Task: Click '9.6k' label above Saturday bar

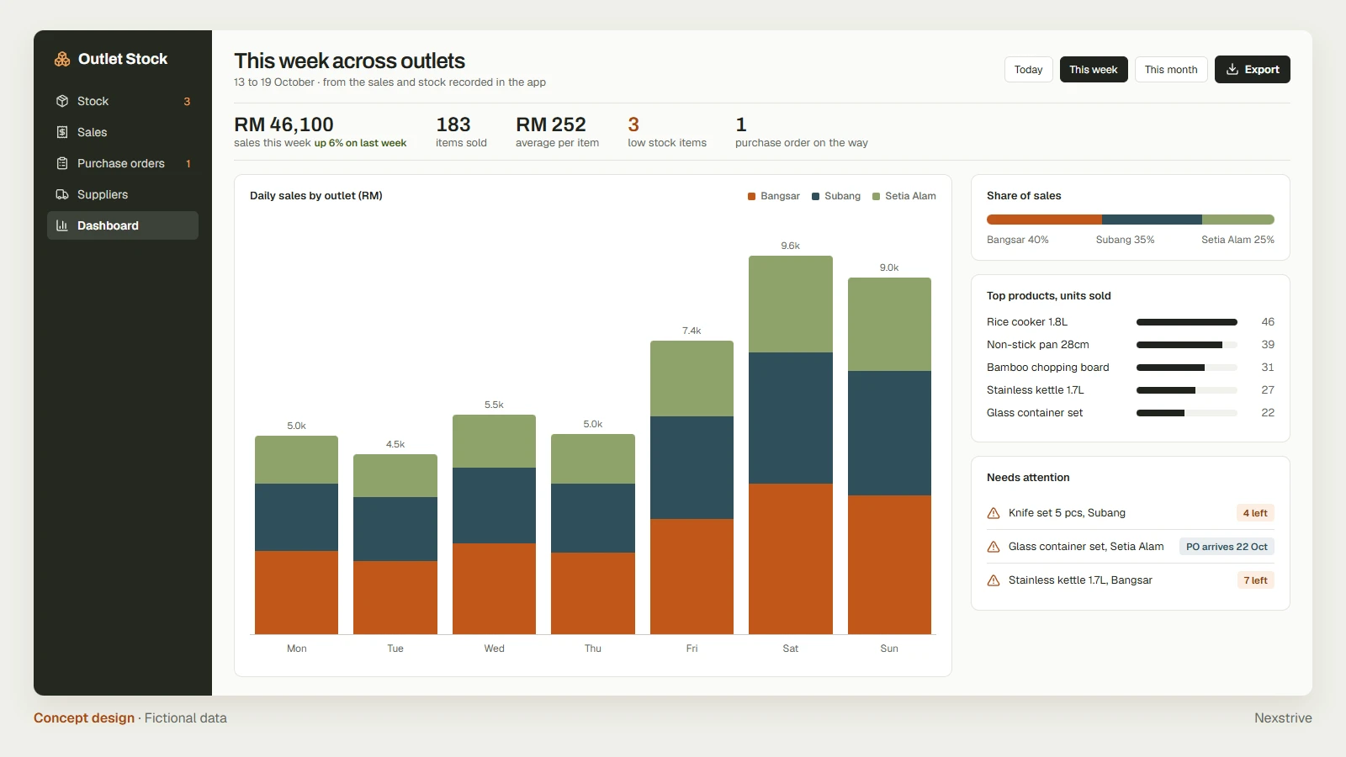Action: (791, 246)
